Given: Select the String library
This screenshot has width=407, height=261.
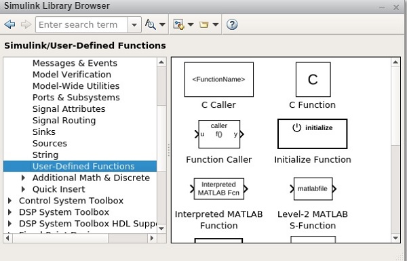Looking at the screenshot, I should click(x=45, y=155).
